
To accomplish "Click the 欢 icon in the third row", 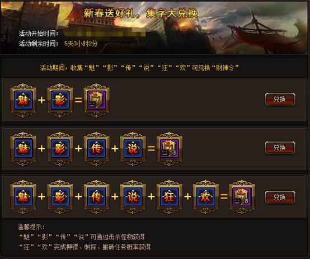I will [x=206, y=197].
